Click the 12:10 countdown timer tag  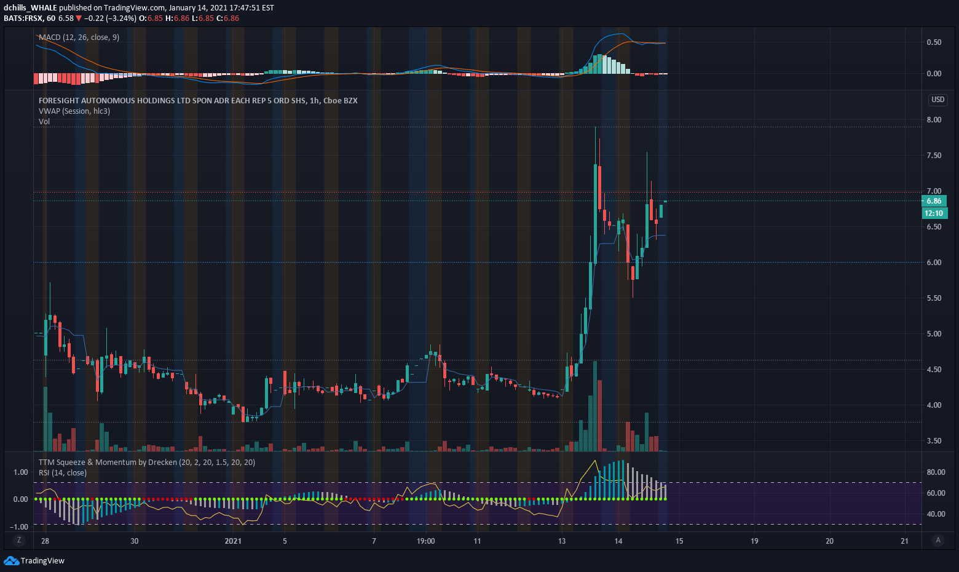click(x=934, y=213)
